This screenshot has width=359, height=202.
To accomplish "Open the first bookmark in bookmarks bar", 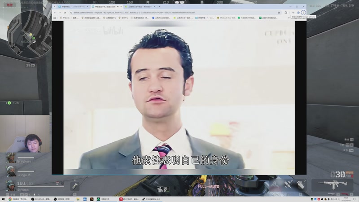I will coord(69,18).
